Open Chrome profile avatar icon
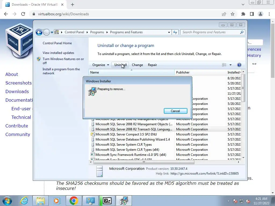 click(260, 14)
